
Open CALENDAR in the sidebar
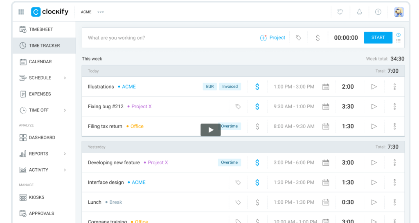point(44,62)
